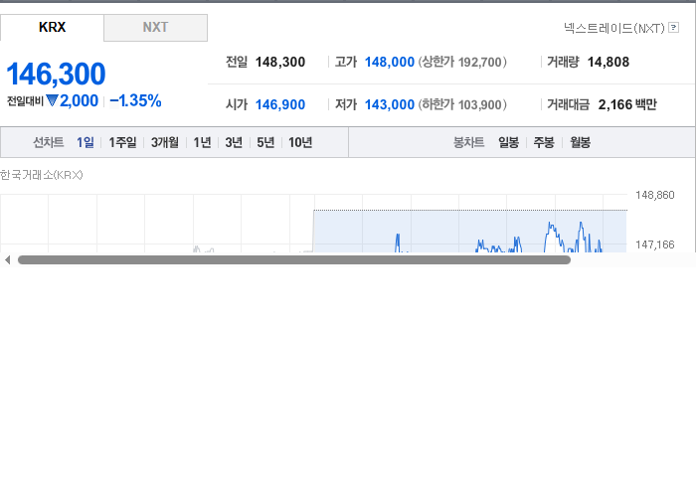Click the chart axis value 147,166

654,244
